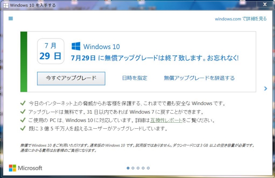Click the blue Windows 10 logo icon
This screenshot has width=275, height=178.
[76, 46]
